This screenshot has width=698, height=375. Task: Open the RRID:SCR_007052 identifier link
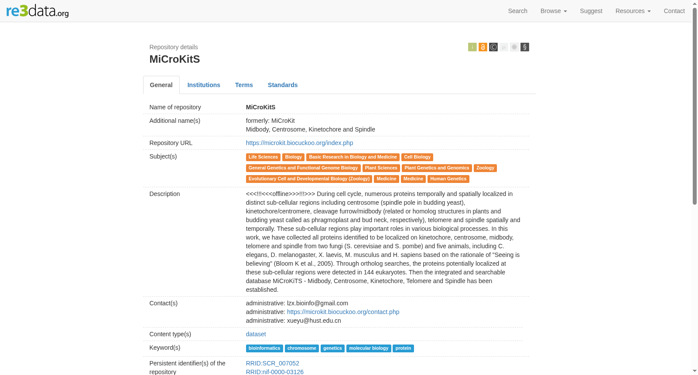point(273,363)
